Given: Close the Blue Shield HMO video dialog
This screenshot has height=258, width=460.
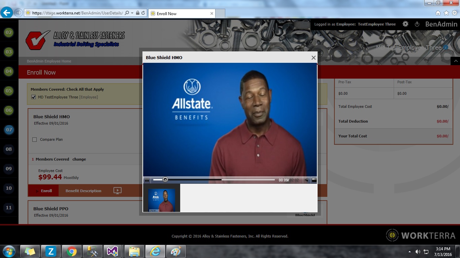Looking at the screenshot, I should [314, 57].
